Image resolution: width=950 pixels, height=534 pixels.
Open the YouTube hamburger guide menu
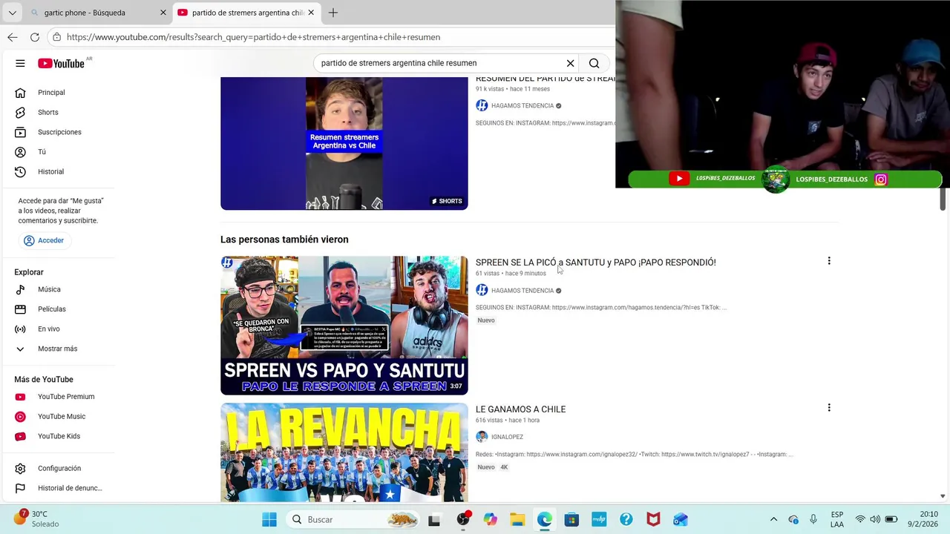(x=20, y=63)
